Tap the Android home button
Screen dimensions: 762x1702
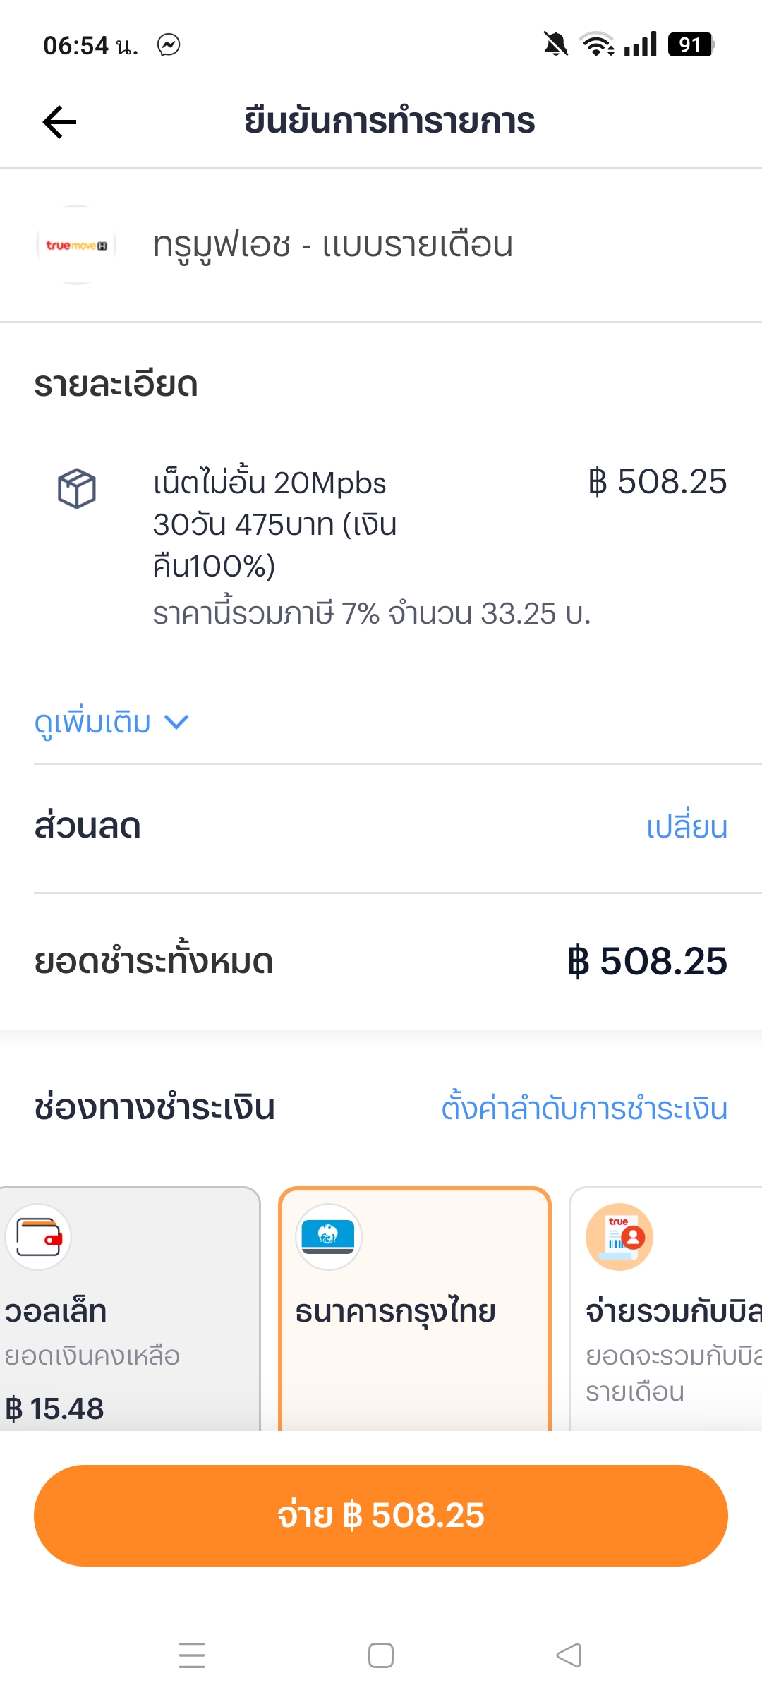click(381, 1655)
